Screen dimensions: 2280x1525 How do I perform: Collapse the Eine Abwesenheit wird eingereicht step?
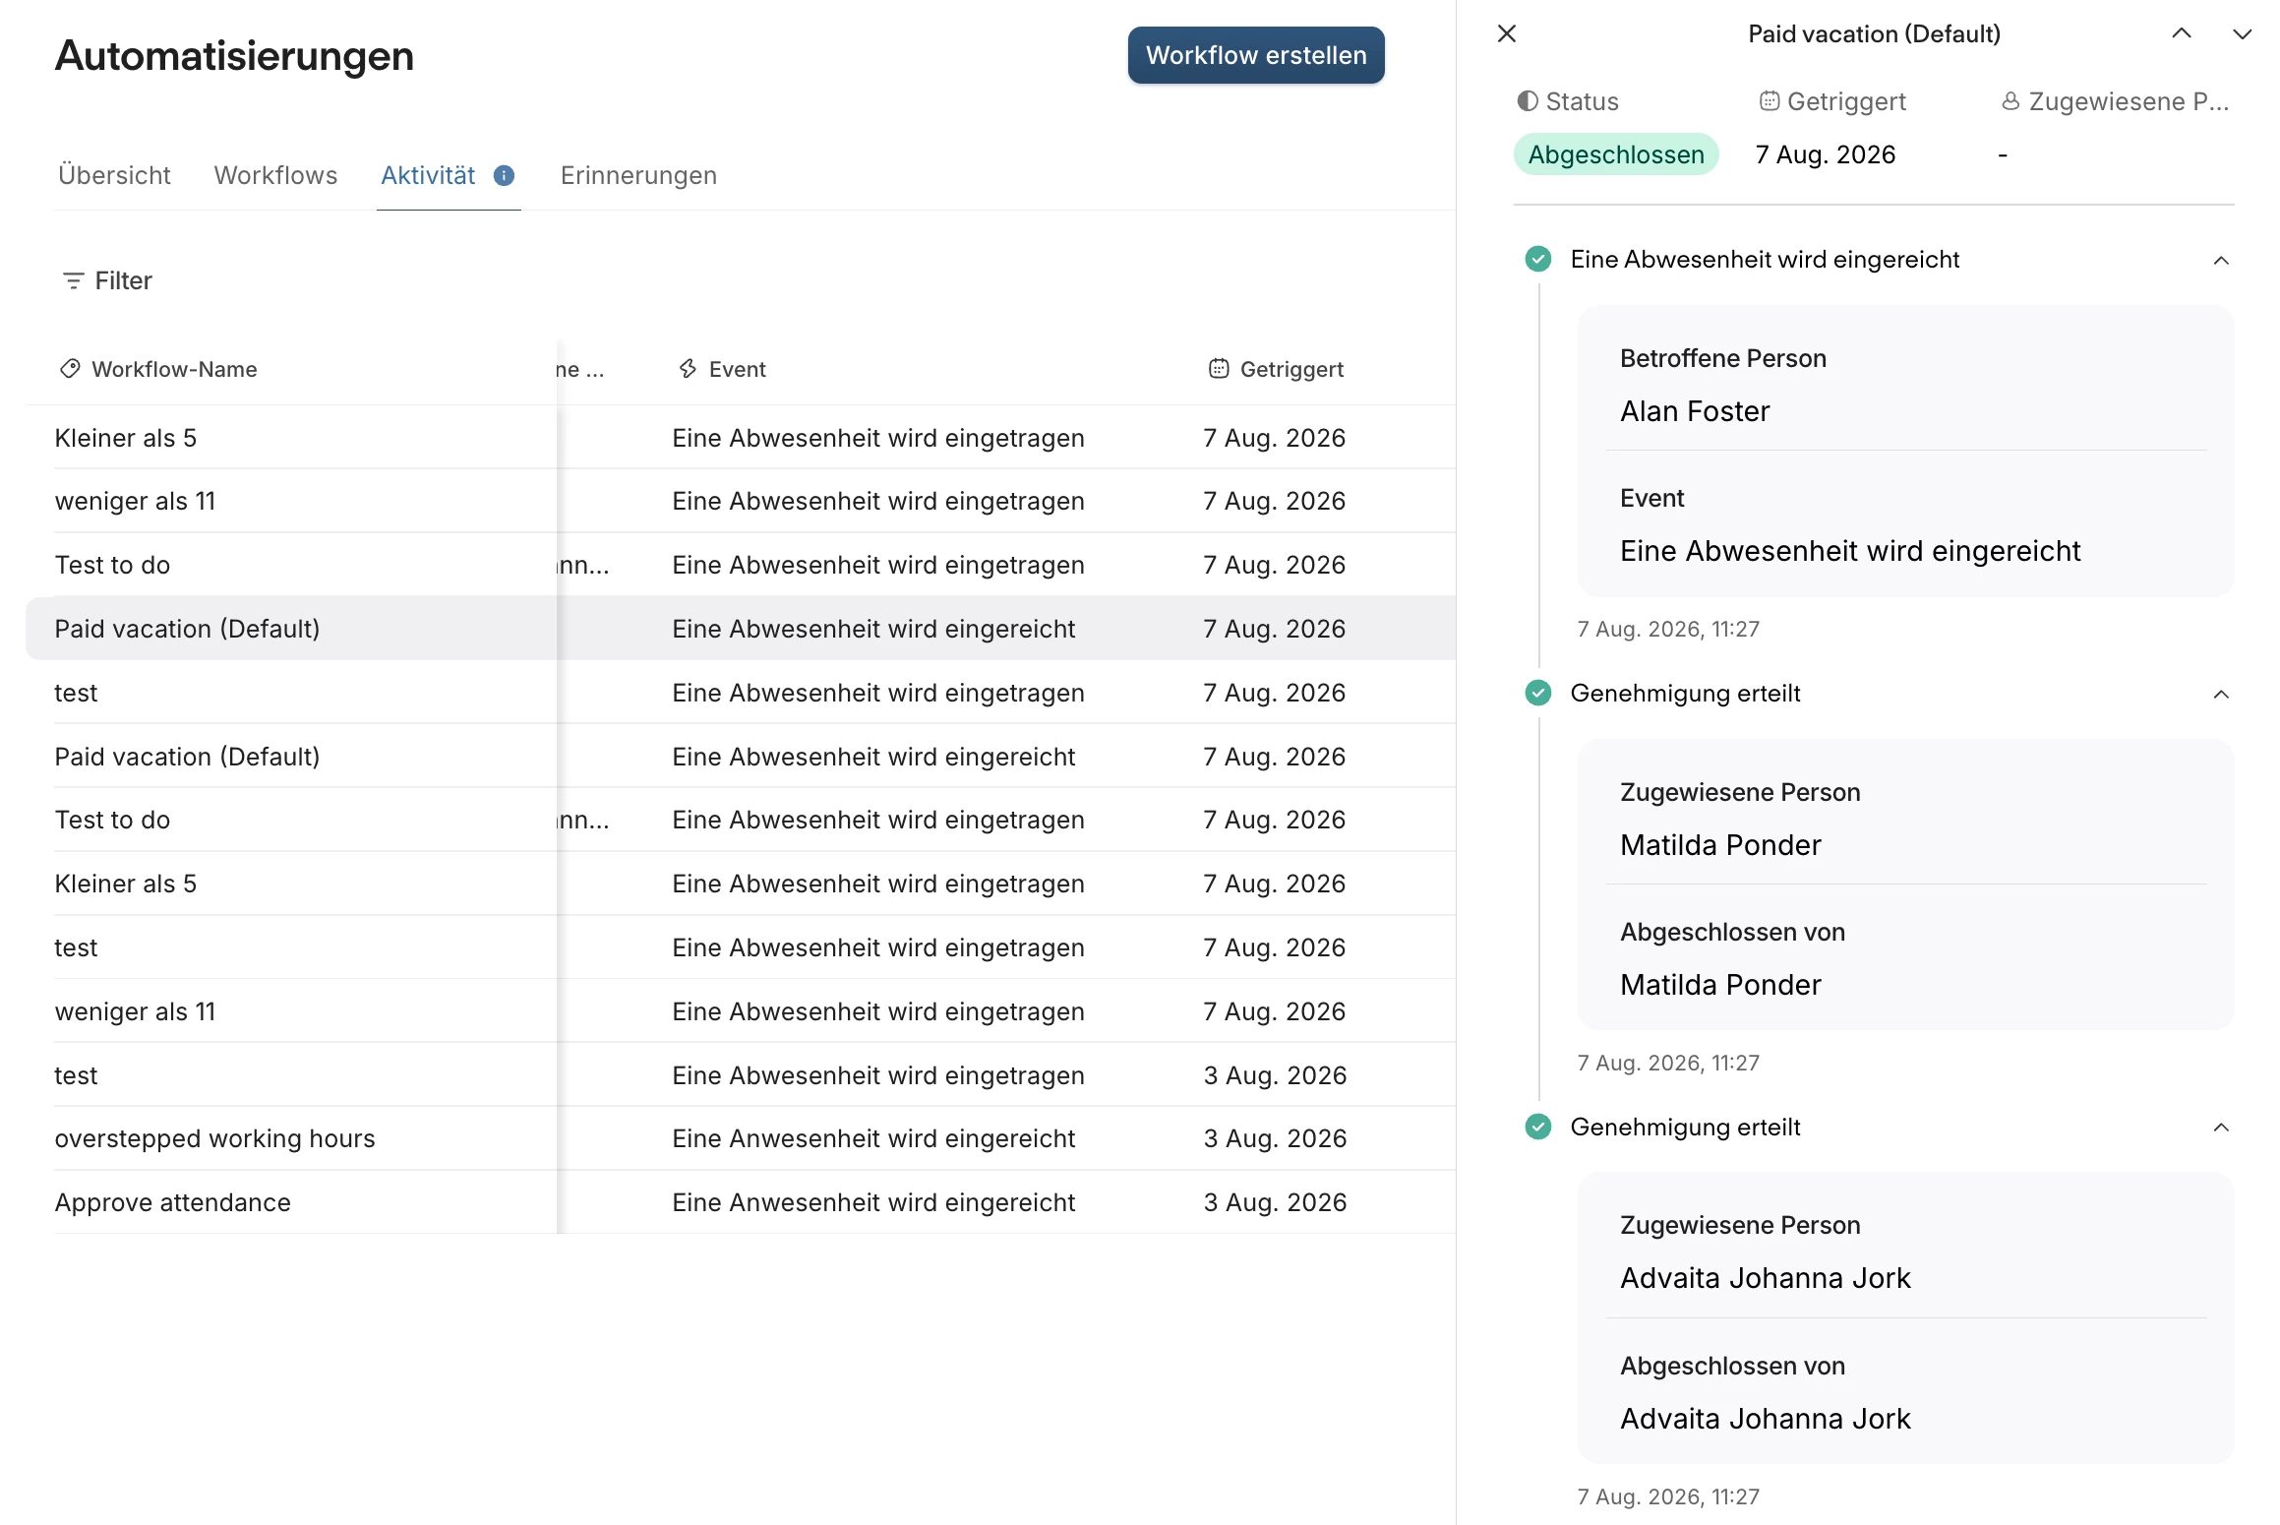pos(2221,260)
